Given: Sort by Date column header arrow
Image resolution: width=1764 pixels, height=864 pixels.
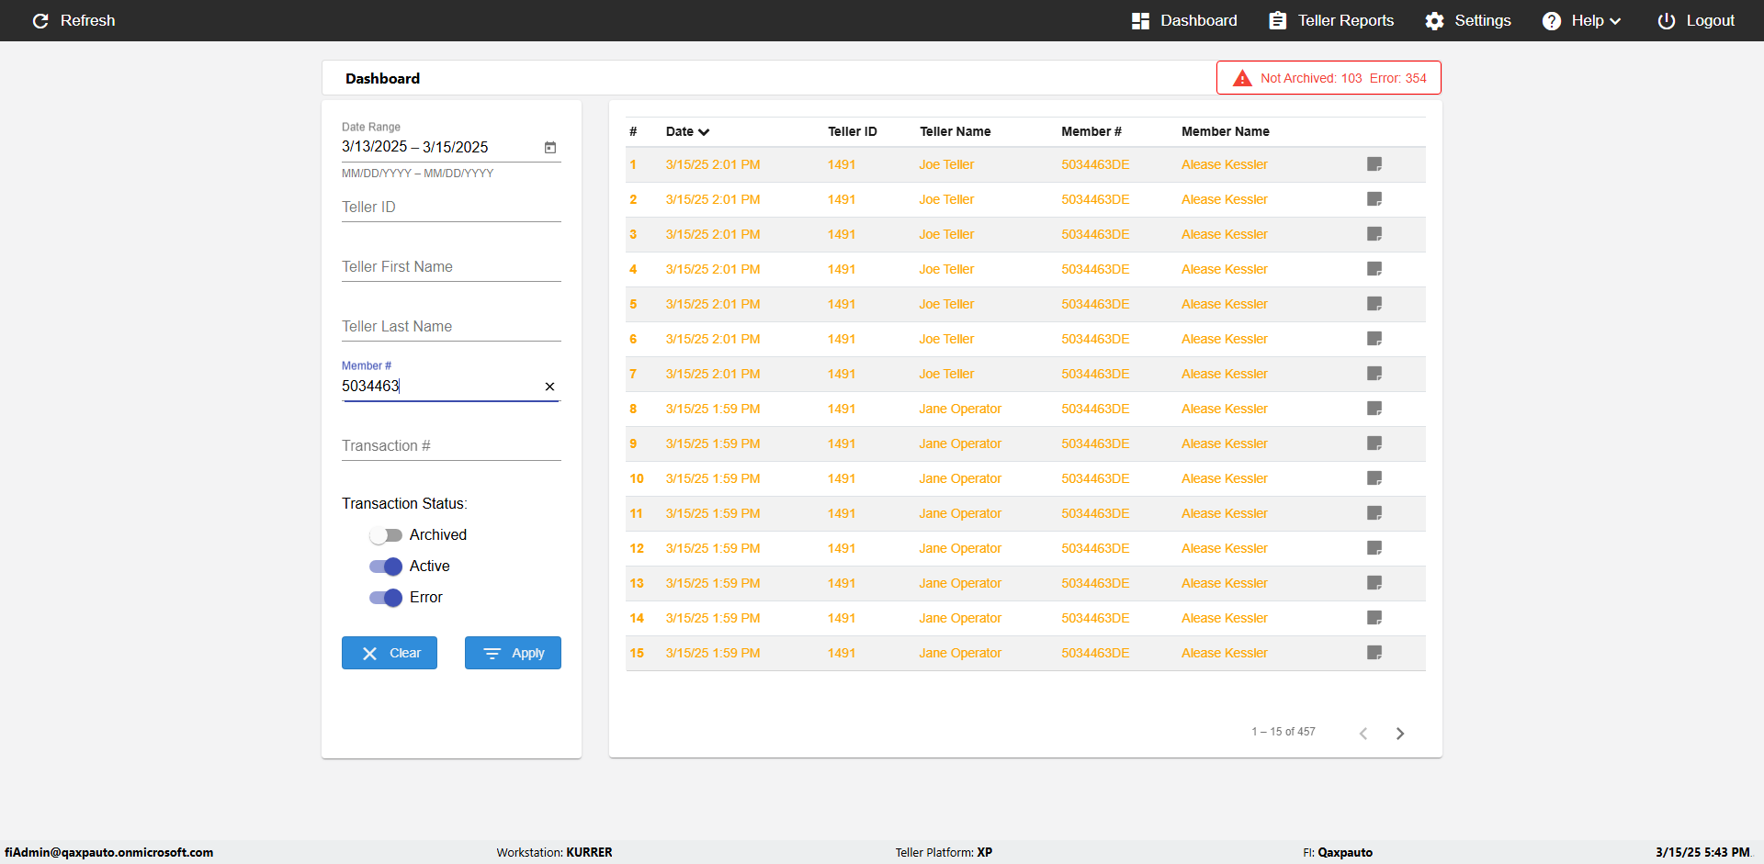Looking at the screenshot, I should pos(704,132).
